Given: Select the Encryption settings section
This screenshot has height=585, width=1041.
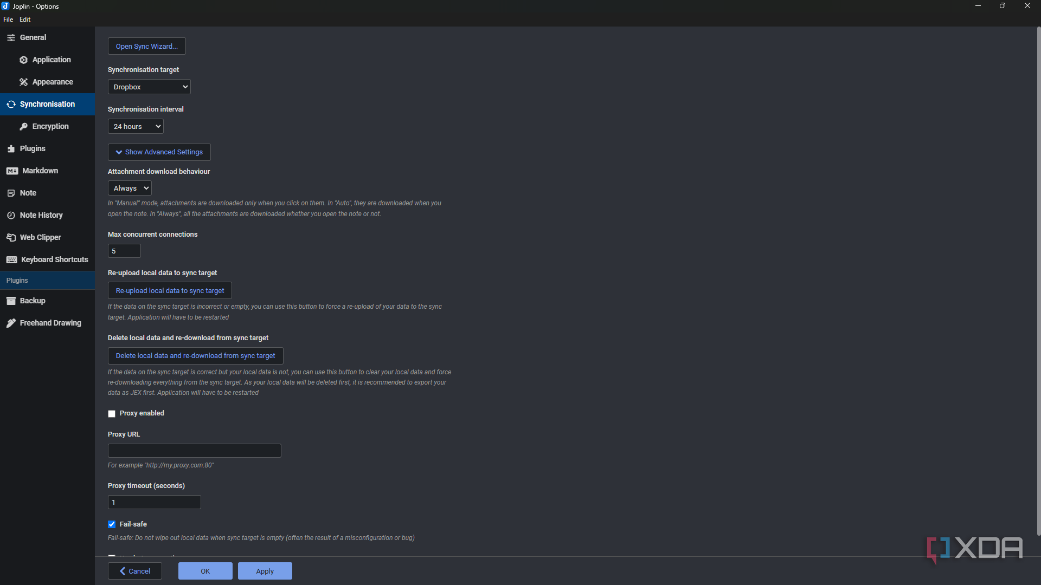Looking at the screenshot, I should [48, 126].
